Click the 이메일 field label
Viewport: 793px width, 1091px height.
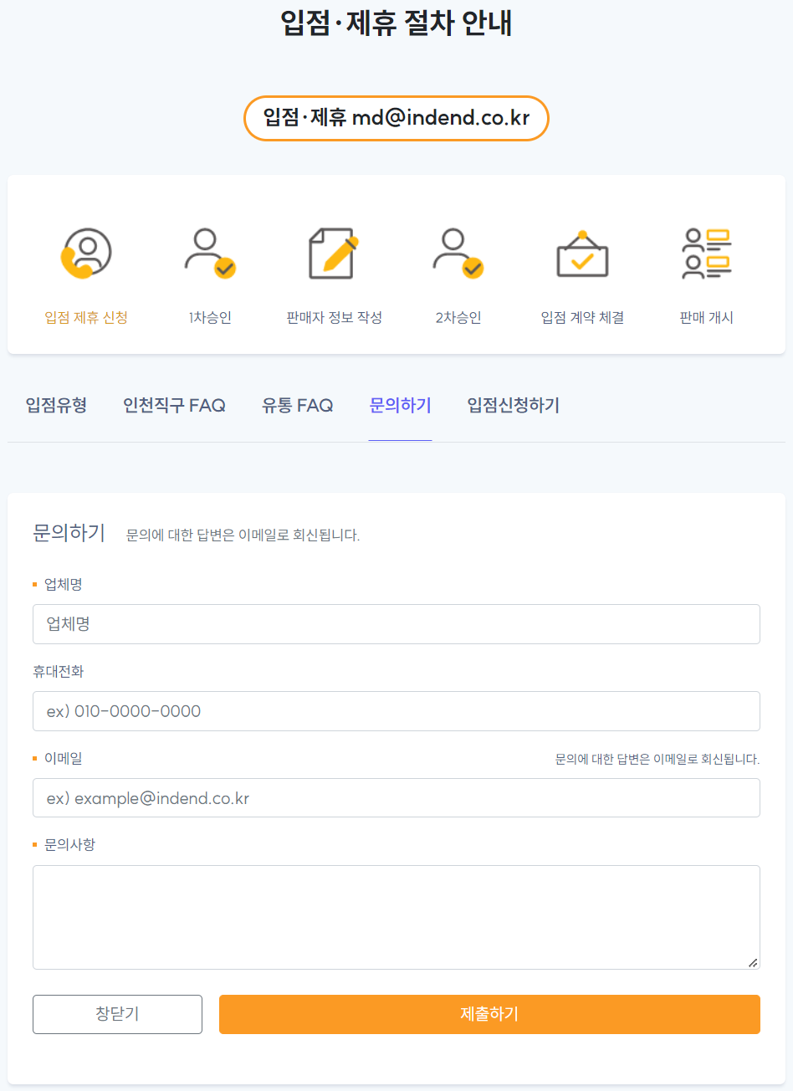tap(64, 758)
